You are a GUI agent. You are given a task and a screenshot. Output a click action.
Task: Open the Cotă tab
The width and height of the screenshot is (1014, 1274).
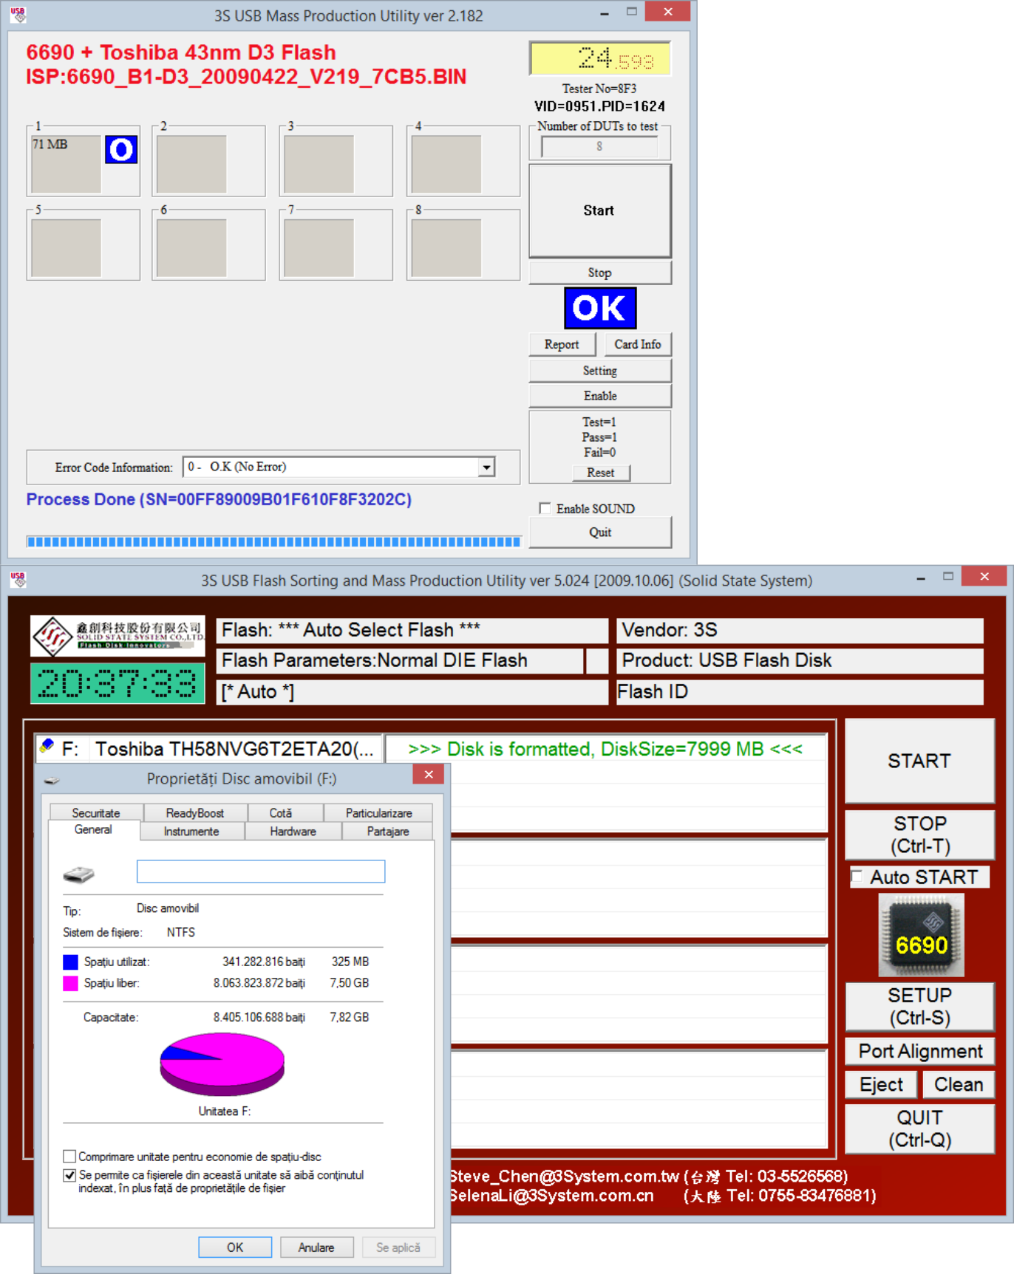281,812
